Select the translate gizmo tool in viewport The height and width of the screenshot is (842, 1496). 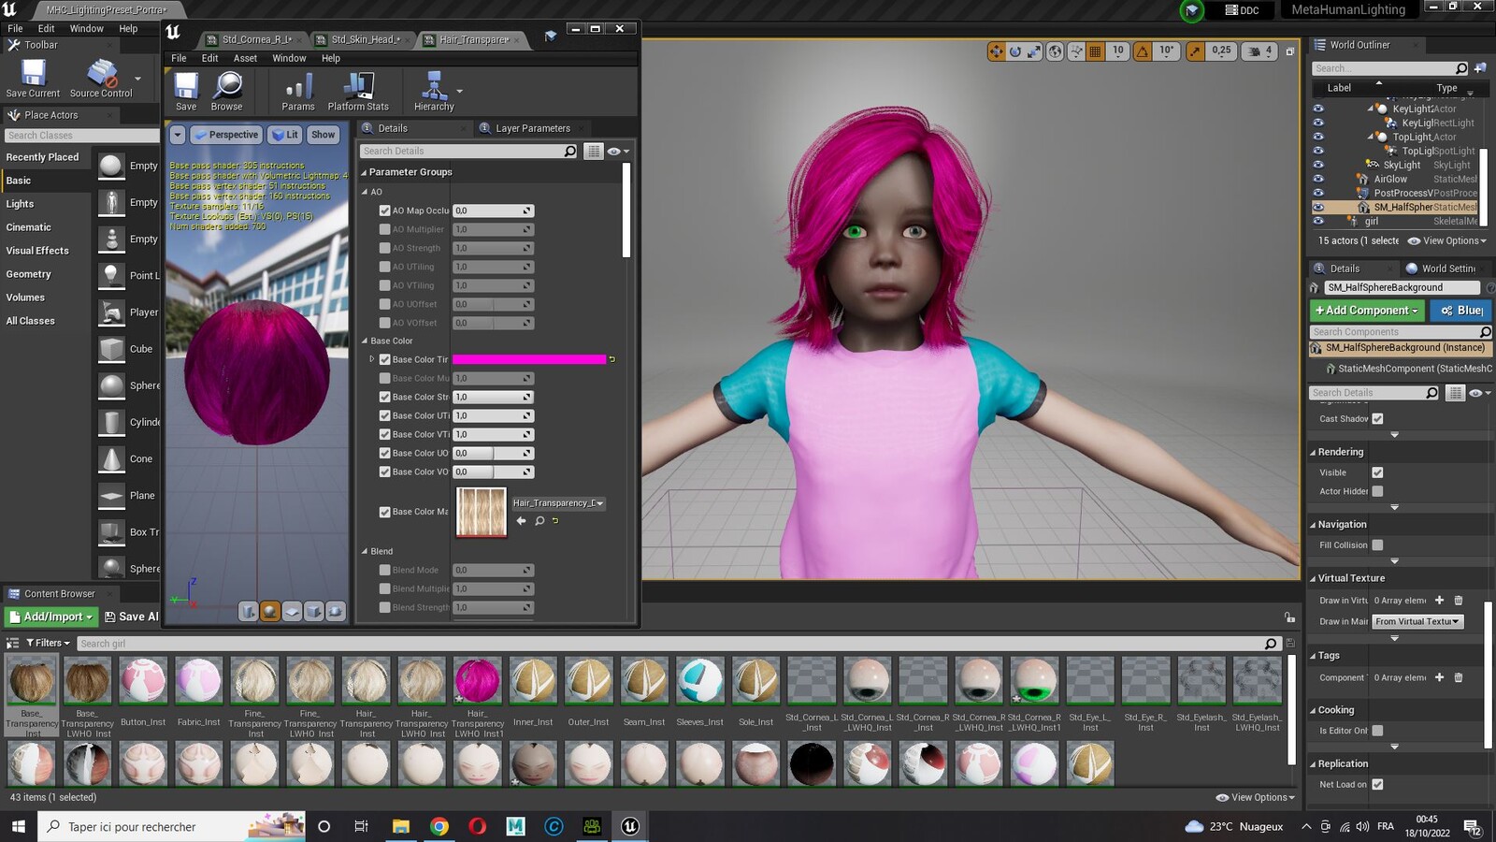pyautogui.click(x=996, y=51)
